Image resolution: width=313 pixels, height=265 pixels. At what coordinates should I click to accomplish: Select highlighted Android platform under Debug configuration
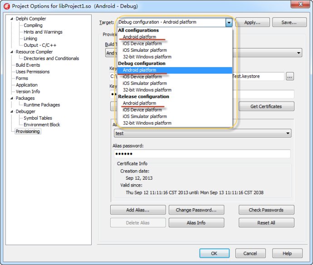pos(175,70)
